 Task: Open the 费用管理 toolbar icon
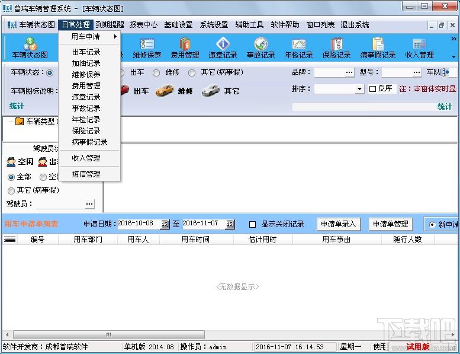click(185, 48)
